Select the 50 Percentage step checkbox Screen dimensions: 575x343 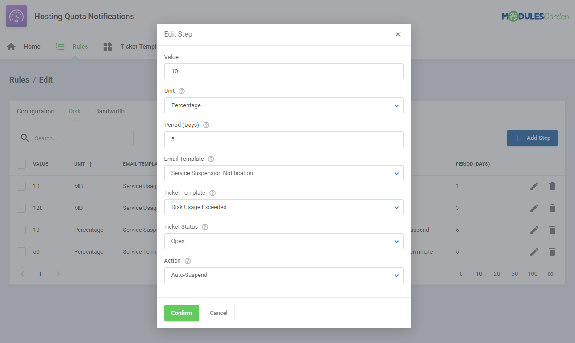click(x=21, y=251)
